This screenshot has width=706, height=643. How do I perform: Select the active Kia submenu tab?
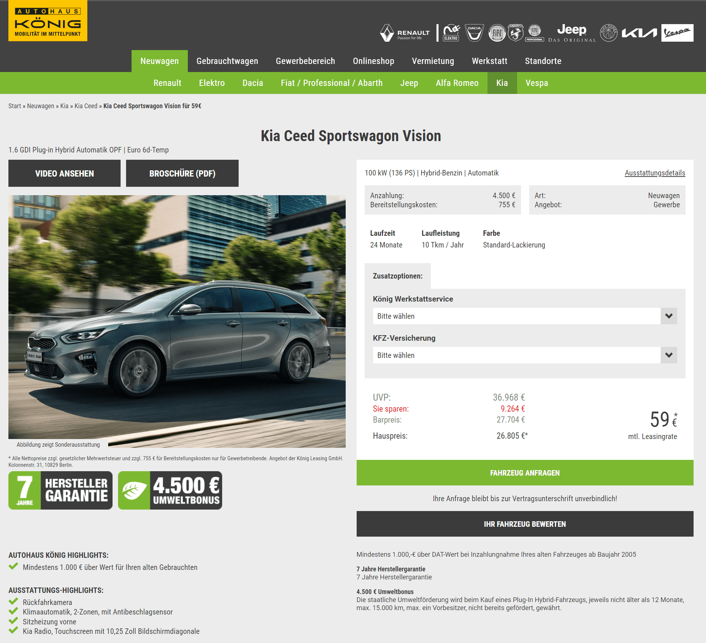point(502,83)
